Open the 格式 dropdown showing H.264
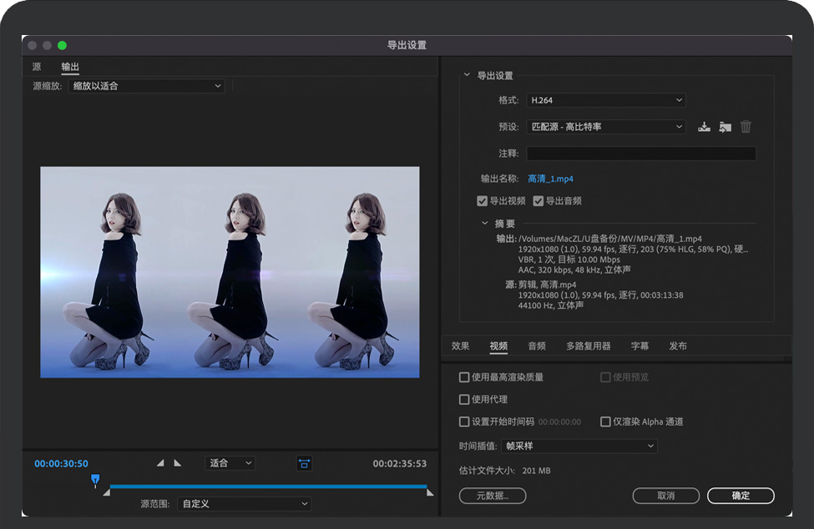Viewport: 814px width, 529px height. coord(606,100)
